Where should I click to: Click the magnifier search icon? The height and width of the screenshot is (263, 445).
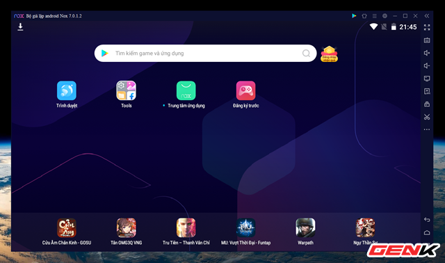point(306,53)
